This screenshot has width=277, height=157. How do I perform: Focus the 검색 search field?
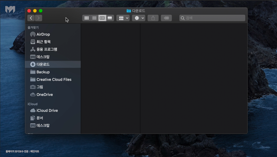[212, 18]
